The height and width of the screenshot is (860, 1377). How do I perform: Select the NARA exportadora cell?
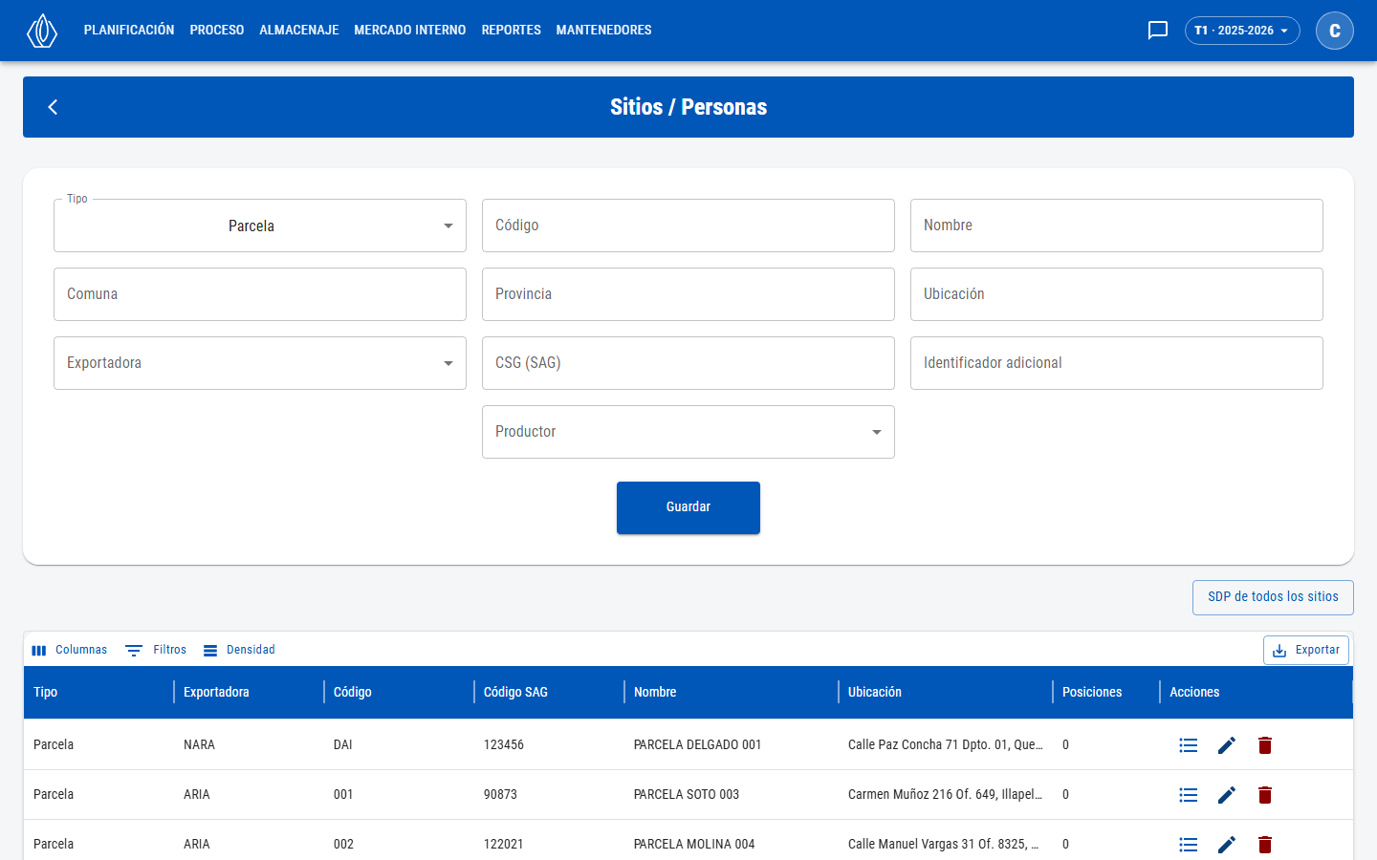249,745
